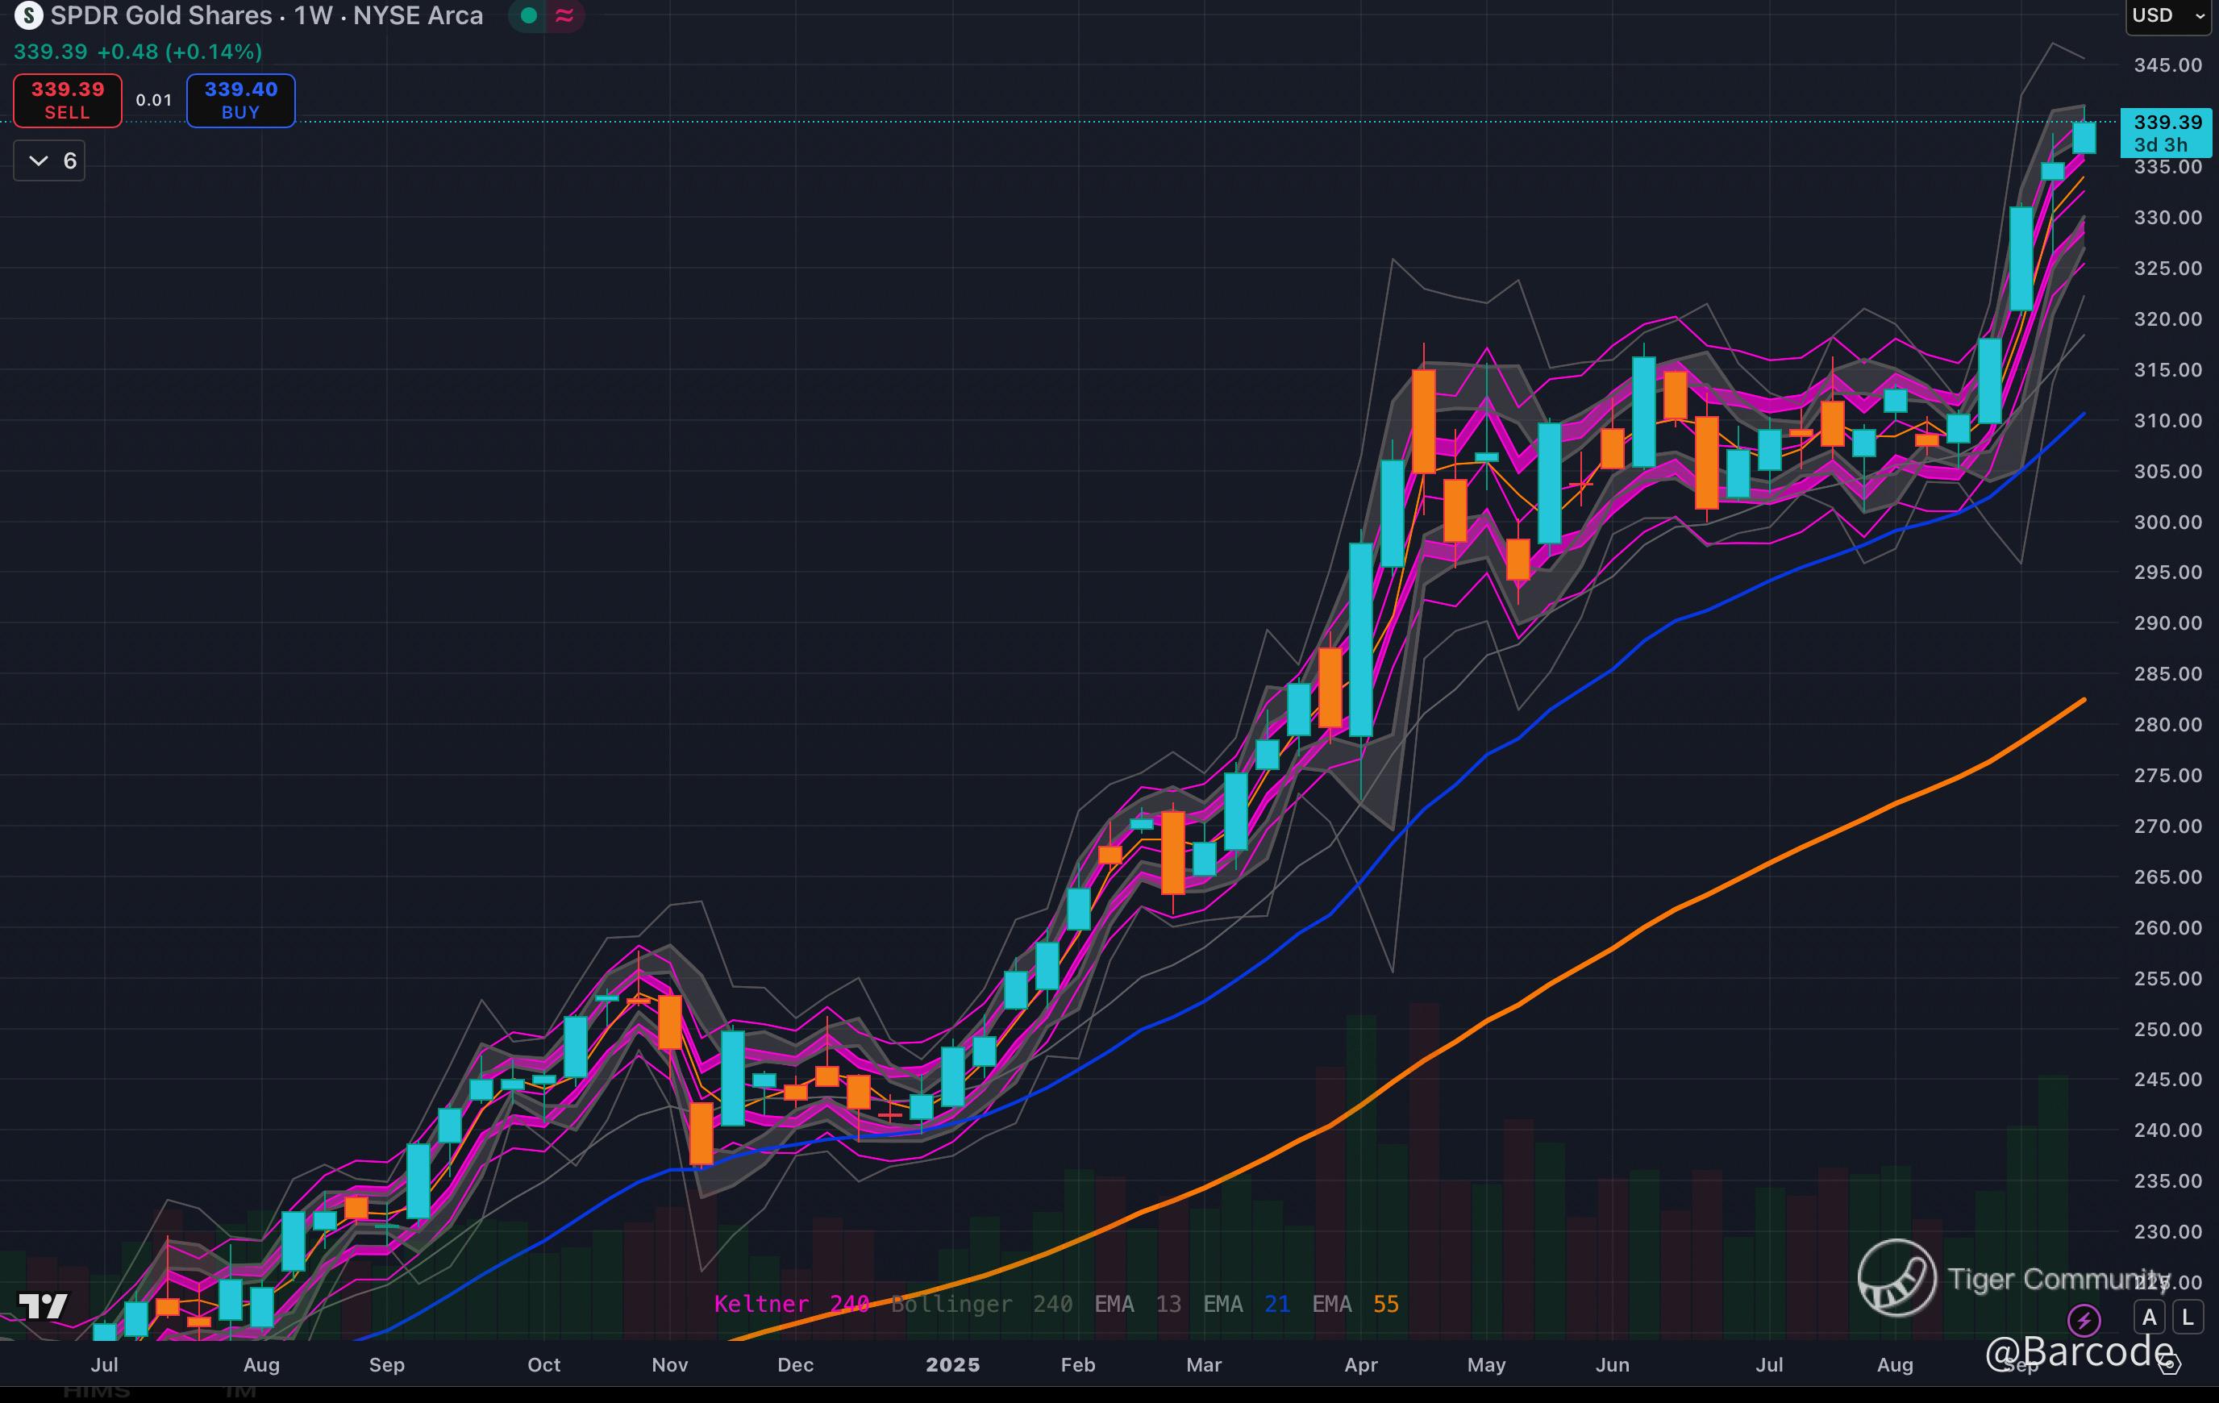Click the TradingView logo in corner

(44, 1305)
